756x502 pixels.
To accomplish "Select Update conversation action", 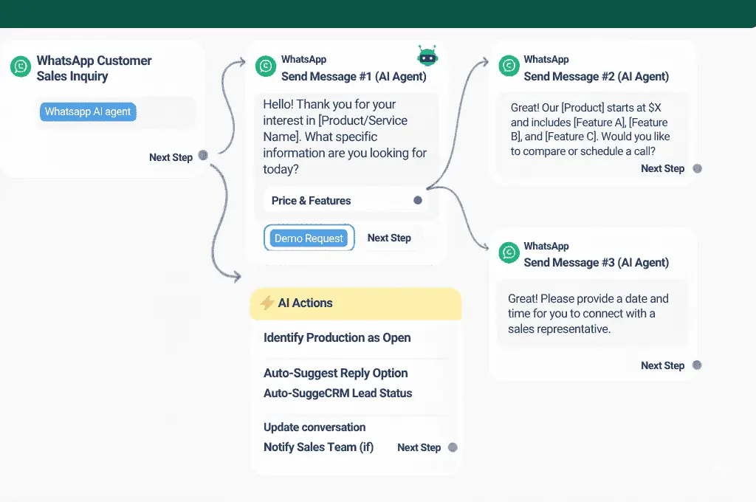I will point(315,427).
